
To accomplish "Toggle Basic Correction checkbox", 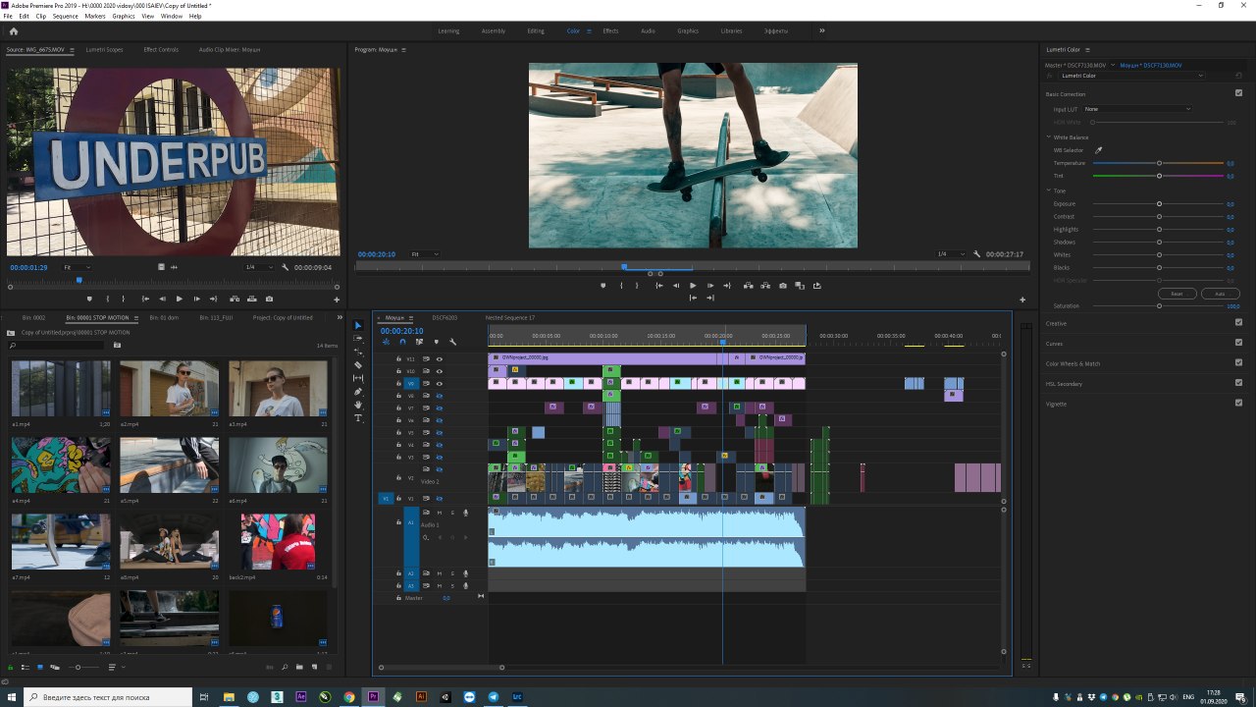I will pos(1239,93).
